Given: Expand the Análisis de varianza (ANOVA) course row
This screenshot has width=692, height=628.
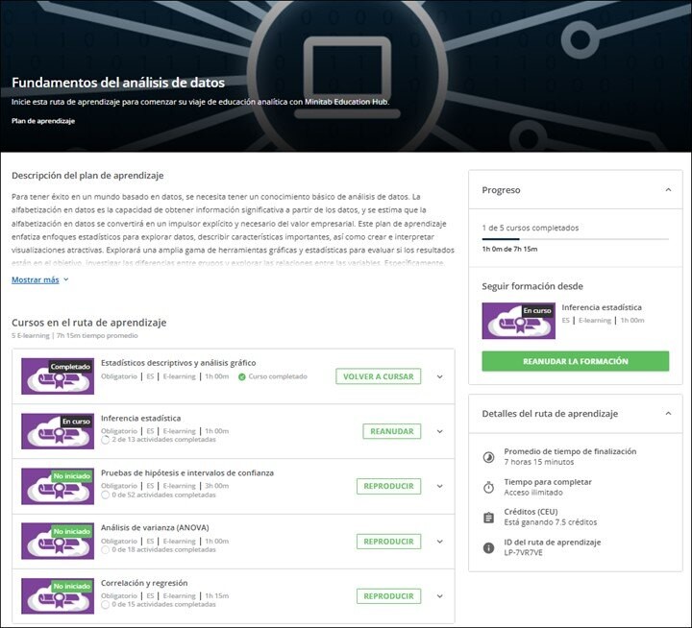Looking at the screenshot, I should click(440, 542).
